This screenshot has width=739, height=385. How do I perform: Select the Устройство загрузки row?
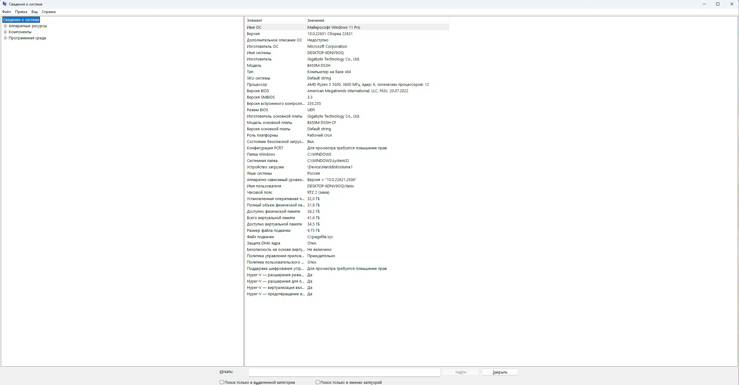(x=347, y=167)
